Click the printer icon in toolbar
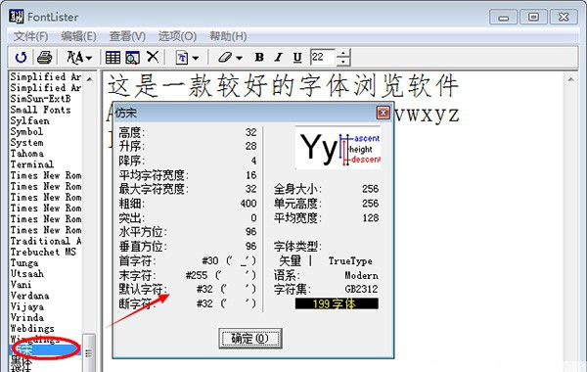Viewport: 587px width, 372px height. pos(45,58)
